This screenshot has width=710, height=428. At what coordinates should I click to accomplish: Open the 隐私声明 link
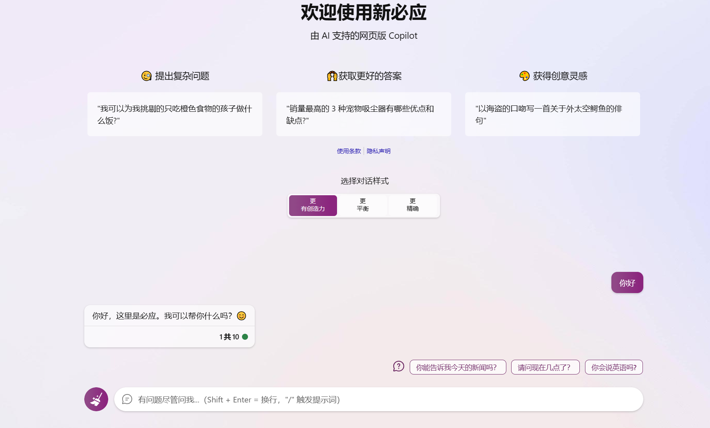[379, 151]
